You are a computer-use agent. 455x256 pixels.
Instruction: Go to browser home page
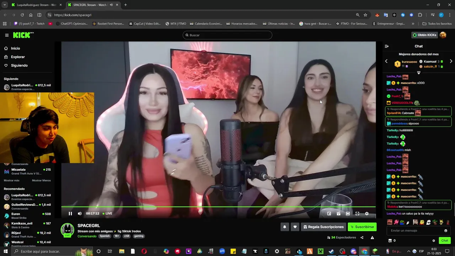pos(31,15)
